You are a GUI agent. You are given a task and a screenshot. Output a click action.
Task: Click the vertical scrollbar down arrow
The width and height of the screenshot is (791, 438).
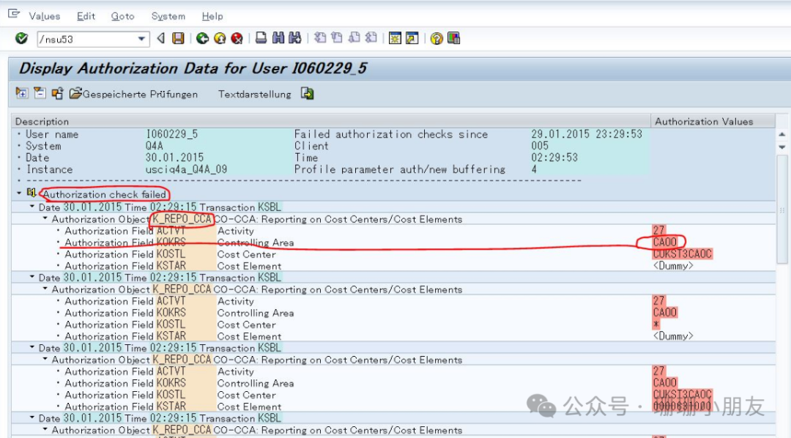[782, 147]
